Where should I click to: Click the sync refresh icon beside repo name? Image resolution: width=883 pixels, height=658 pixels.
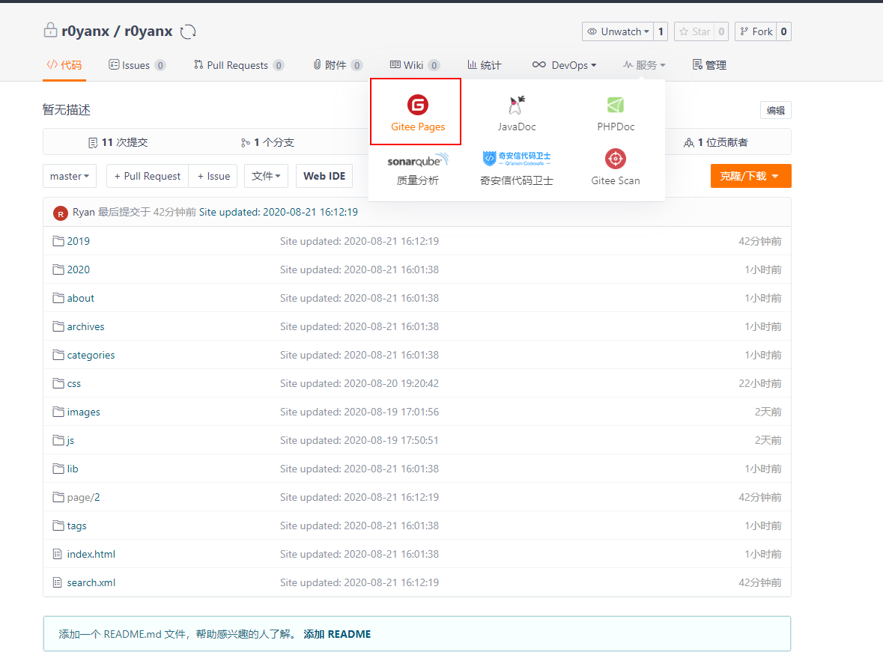[188, 31]
